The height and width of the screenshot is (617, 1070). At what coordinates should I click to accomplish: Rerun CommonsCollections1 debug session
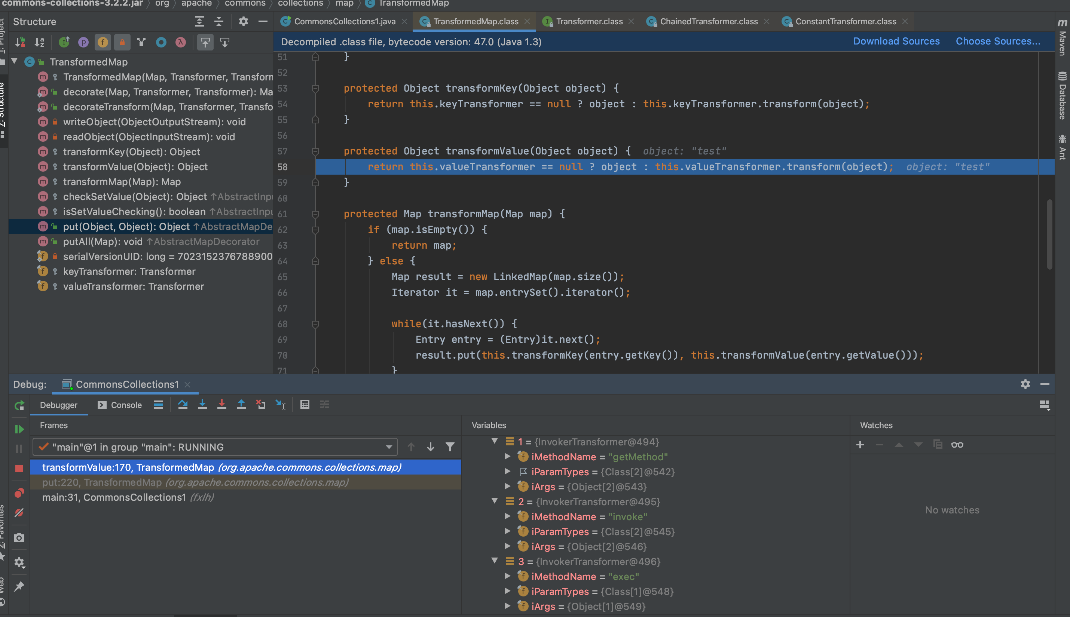19,406
